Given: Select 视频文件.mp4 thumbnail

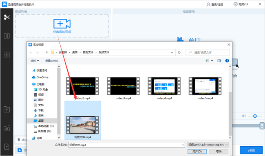Looking at the screenshot, I should coord(82,125).
